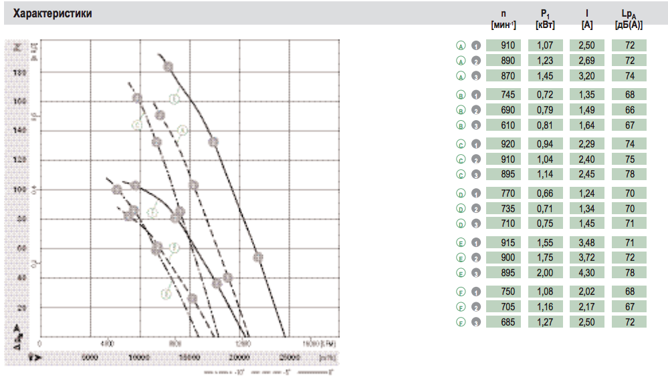
Task: Click the green E icon in the 915 rpm row
Action: (x=460, y=243)
